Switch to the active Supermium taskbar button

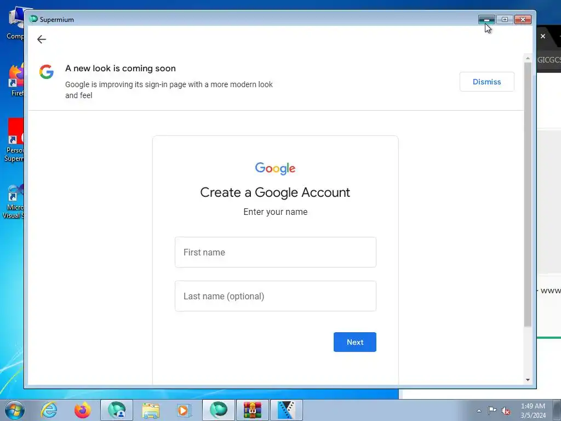tap(218, 410)
